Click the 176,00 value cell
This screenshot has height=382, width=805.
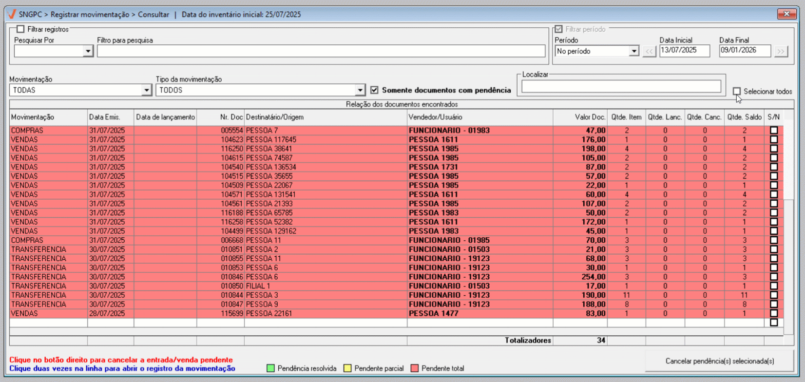coord(580,139)
